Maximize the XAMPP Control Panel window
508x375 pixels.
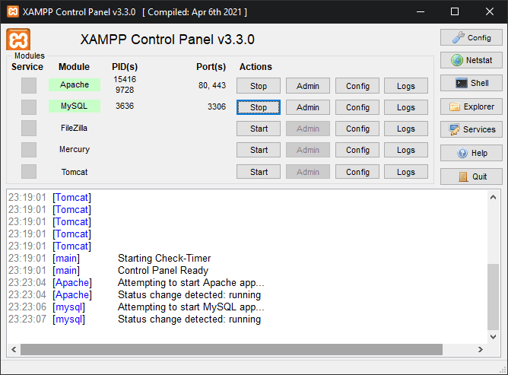point(455,11)
